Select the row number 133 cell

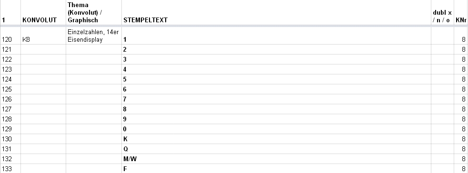10,169
